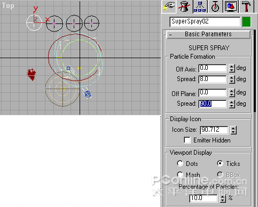This screenshot has height=207, width=258.
Task: Select the white circle helper with axis gizmo
Action: [34, 22]
